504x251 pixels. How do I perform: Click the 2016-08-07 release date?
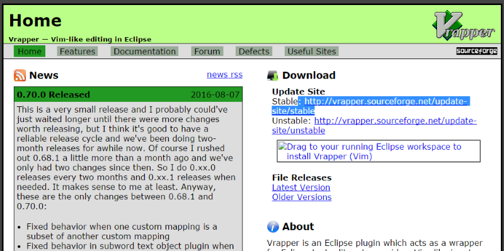215,95
